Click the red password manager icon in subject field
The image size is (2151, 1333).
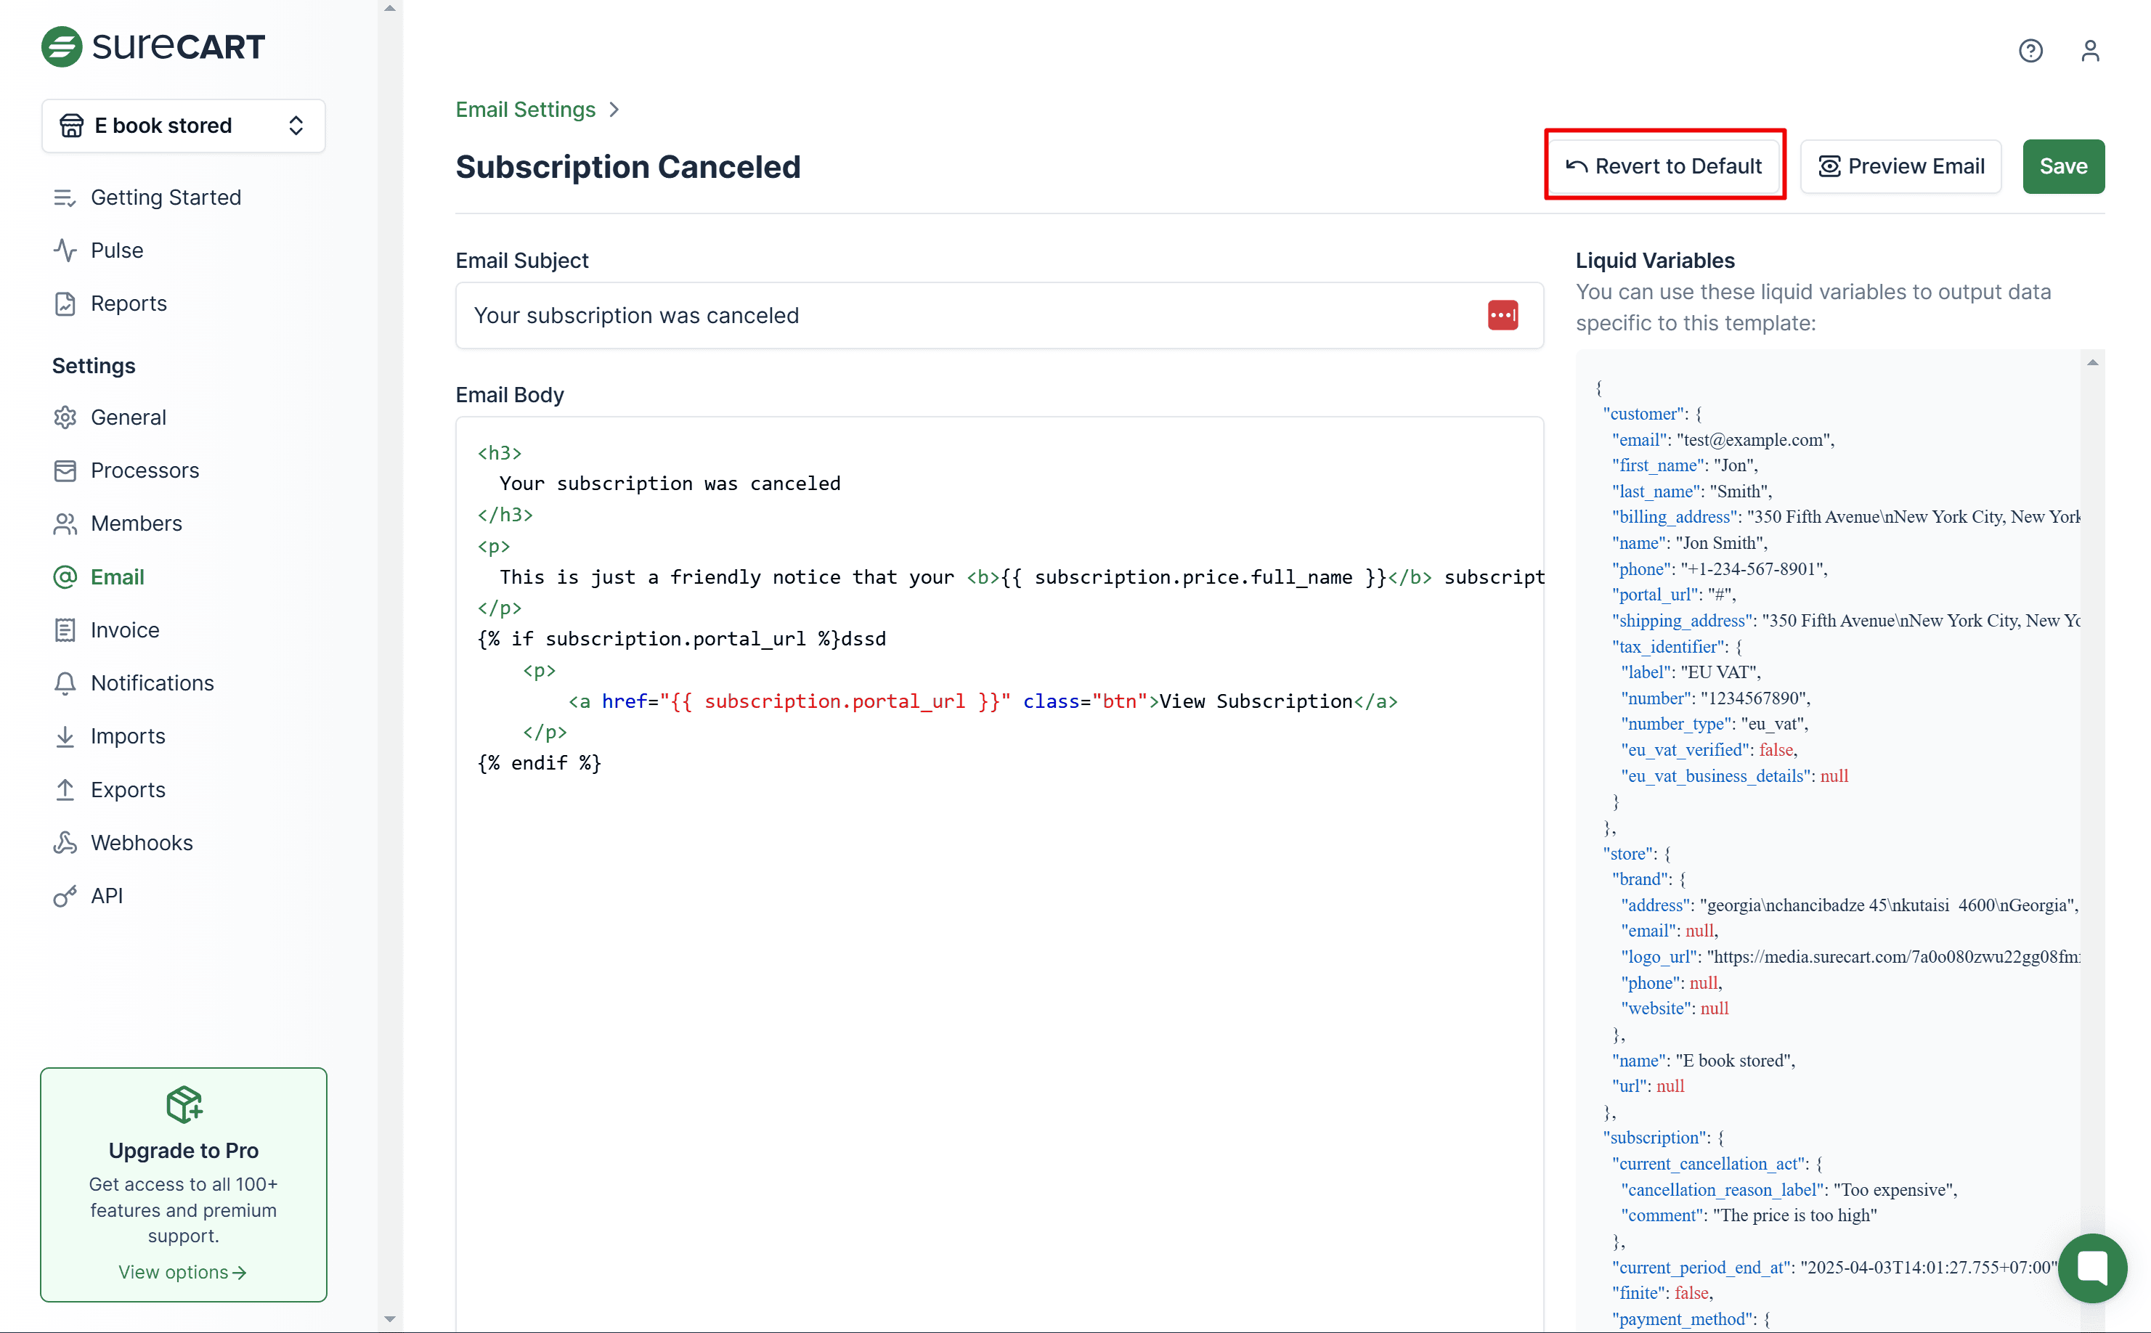coord(1503,316)
